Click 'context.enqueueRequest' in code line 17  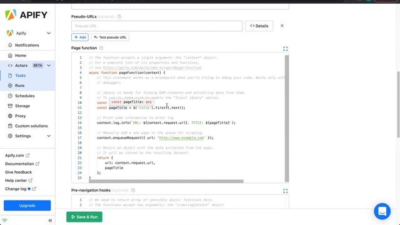pos(119,137)
